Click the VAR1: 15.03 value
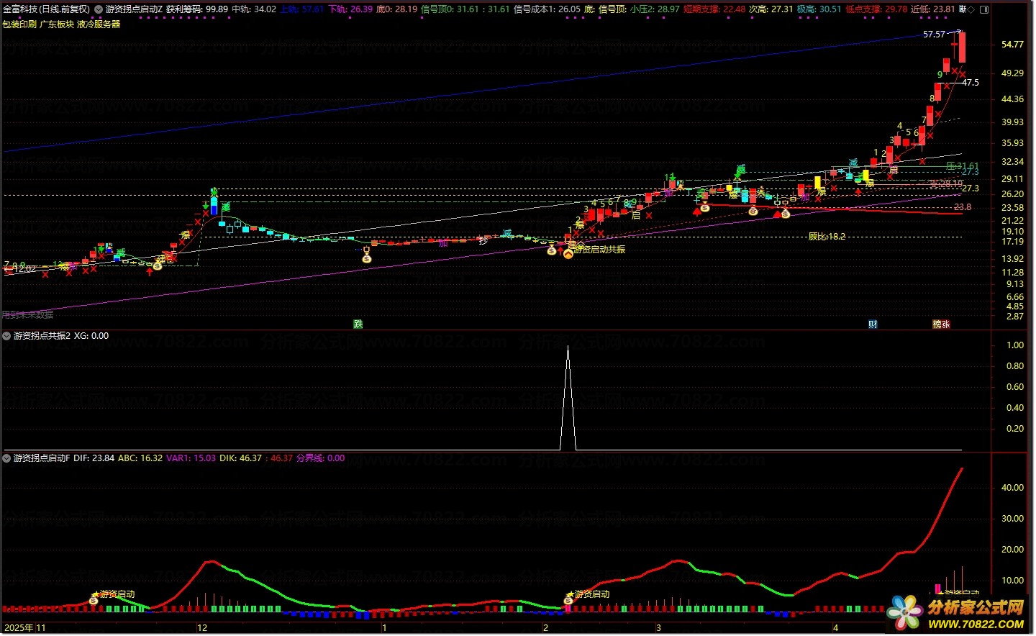Screen dimensions: 1036x636 [x=191, y=458]
